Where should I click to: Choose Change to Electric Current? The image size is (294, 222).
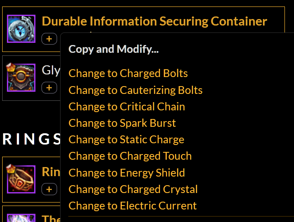(x=132, y=206)
